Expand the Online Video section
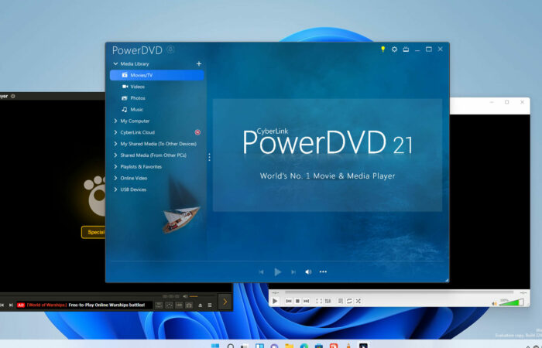Viewport: 542px width, 348px height. (x=116, y=178)
